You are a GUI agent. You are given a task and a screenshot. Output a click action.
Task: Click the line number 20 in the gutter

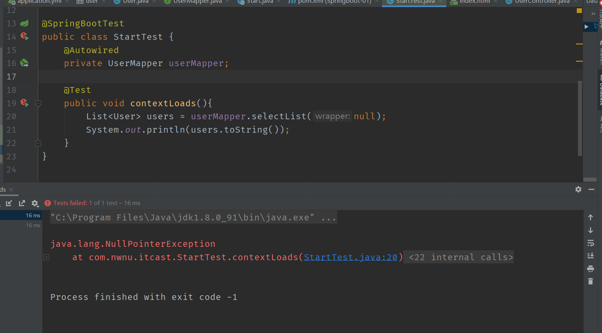click(x=11, y=117)
